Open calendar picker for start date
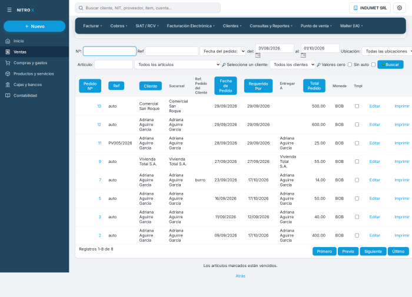412x297 pixels. (258, 55)
